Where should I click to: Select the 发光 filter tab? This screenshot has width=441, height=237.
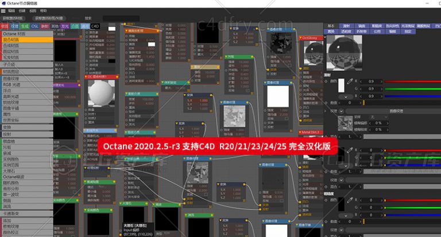click(x=65, y=26)
